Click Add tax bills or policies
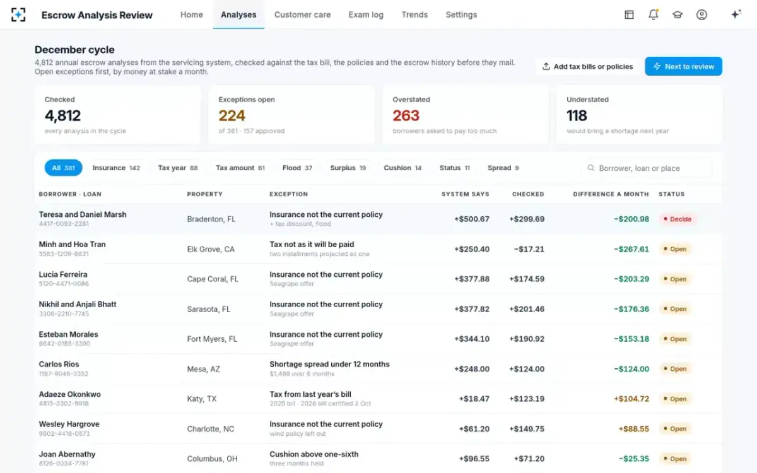Viewport: 757px width, 473px height. click(588, 66)
